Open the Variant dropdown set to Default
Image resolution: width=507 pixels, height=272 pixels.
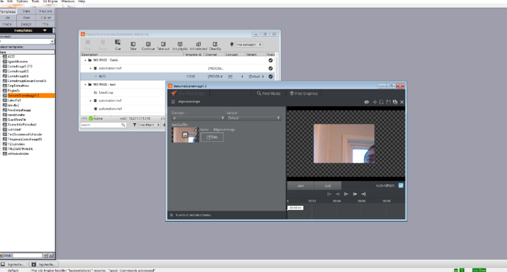click(x=253, y=117)
